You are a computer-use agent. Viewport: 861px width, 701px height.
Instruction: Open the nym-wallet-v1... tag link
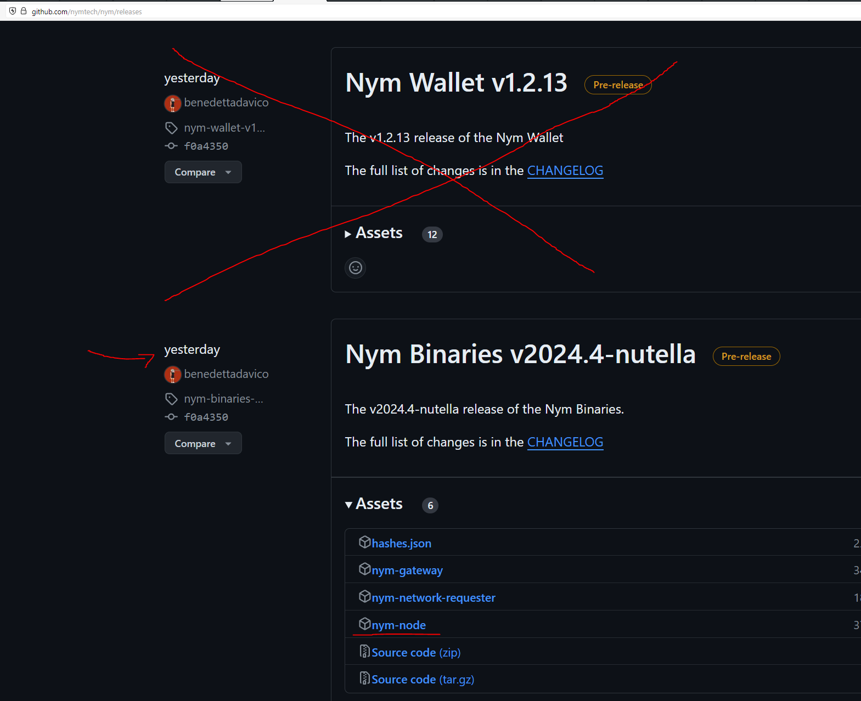224,128
